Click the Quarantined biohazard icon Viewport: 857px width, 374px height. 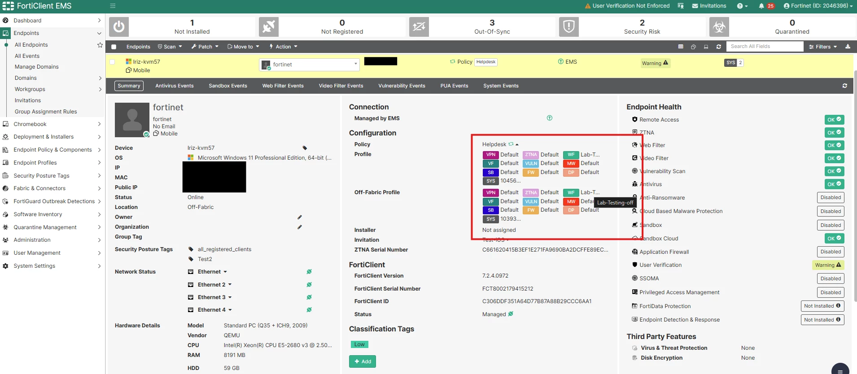[x=719, y=27]
